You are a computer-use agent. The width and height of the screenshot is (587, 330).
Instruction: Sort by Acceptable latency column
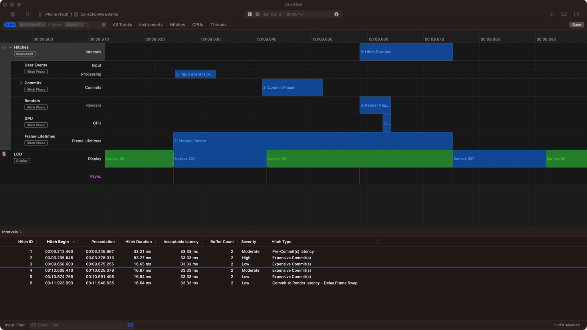tap(181, 242)
